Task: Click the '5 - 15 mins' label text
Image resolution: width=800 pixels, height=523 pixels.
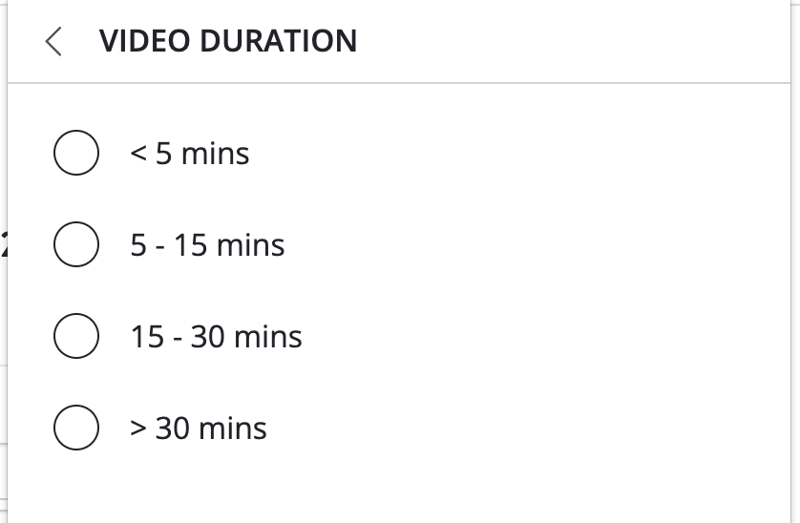Action: 207,245
